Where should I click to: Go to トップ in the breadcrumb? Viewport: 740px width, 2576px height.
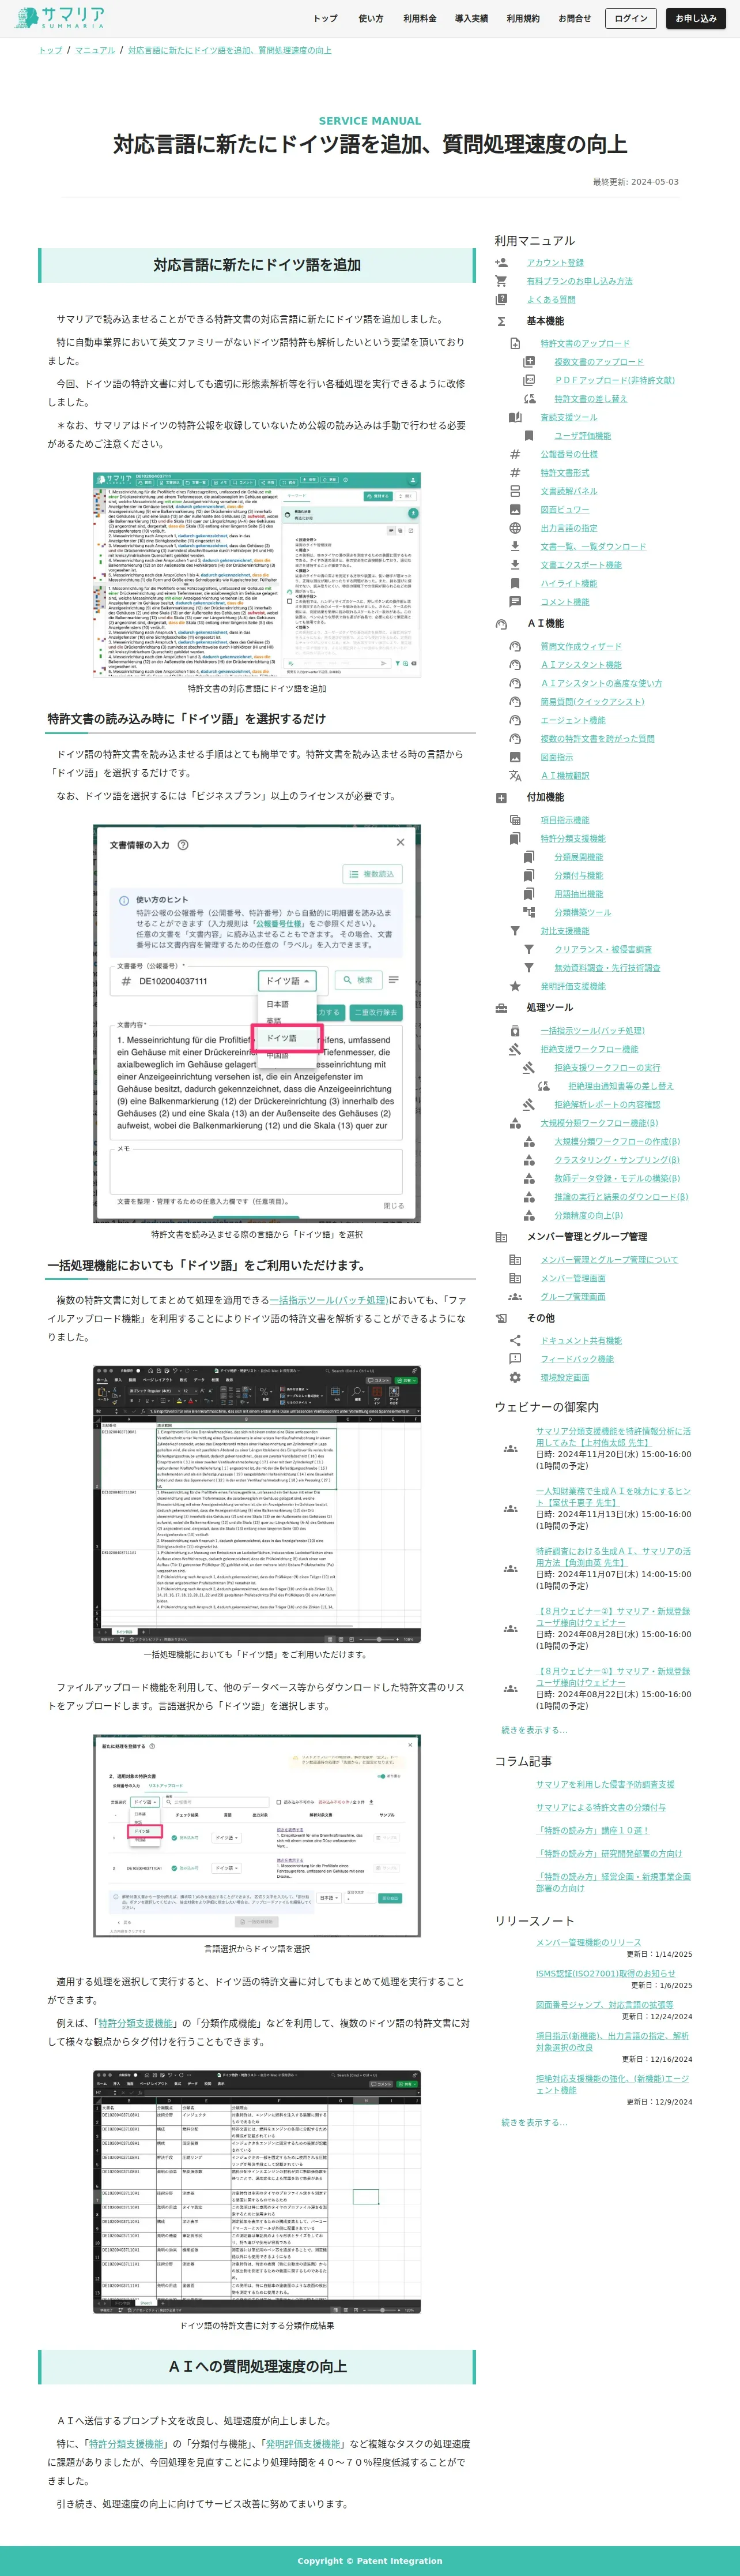point(50,50)
